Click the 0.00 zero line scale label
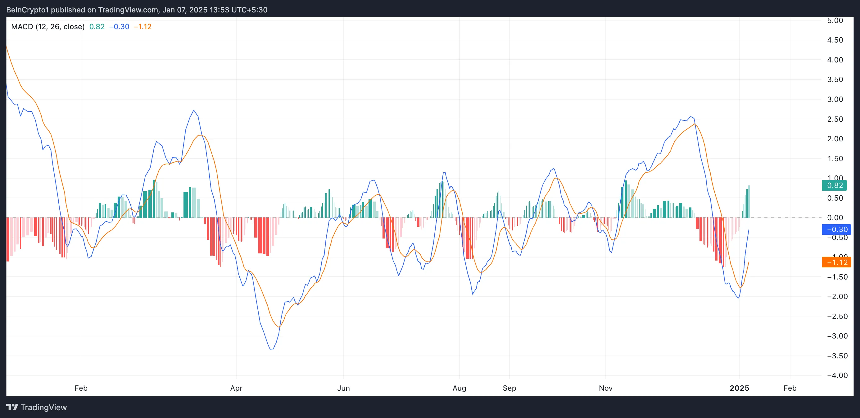 (x=835, y=218)
